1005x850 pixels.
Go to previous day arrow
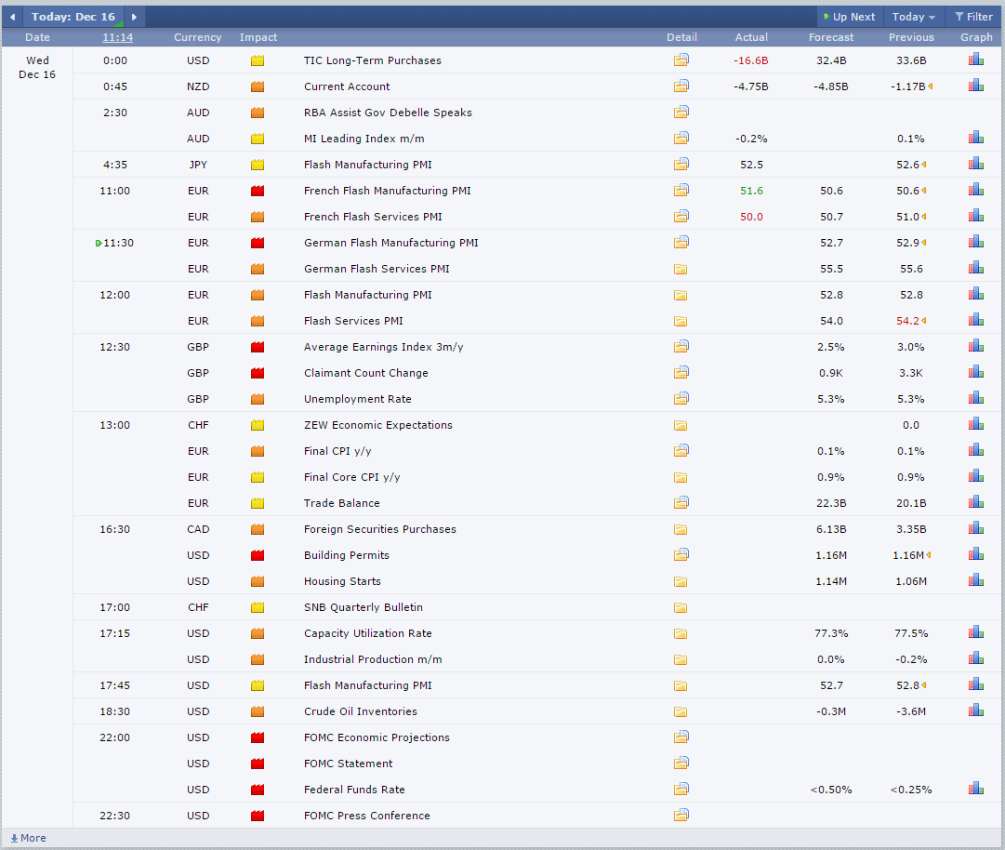[x=12, y=17]
